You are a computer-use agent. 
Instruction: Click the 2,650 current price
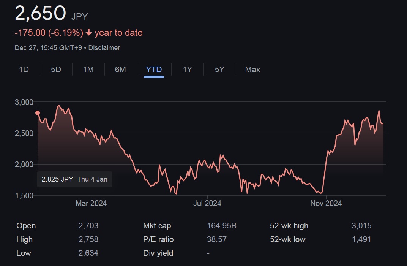tap(40, 13)
